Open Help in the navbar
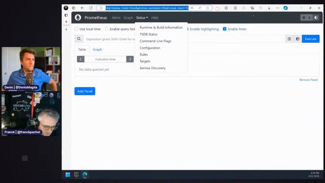 154,18
